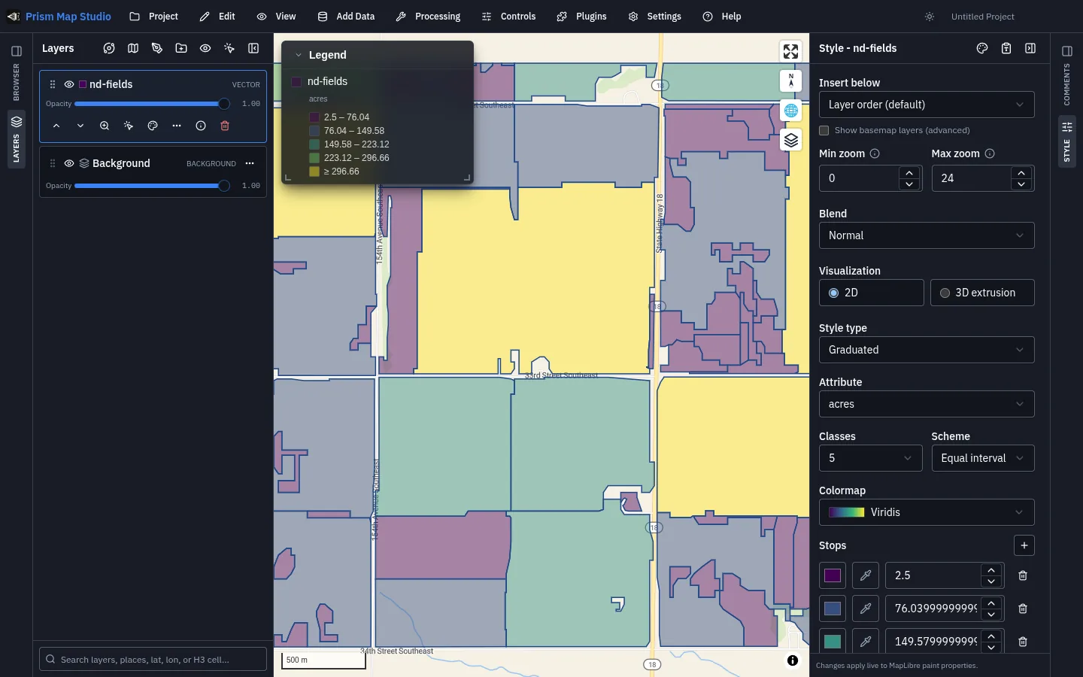
Task: Click the pen draw icon in Layers header
Action: [x=157, y=48]
